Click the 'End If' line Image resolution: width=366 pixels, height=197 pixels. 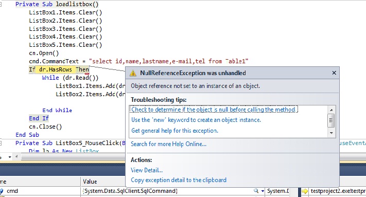point(39,118)
